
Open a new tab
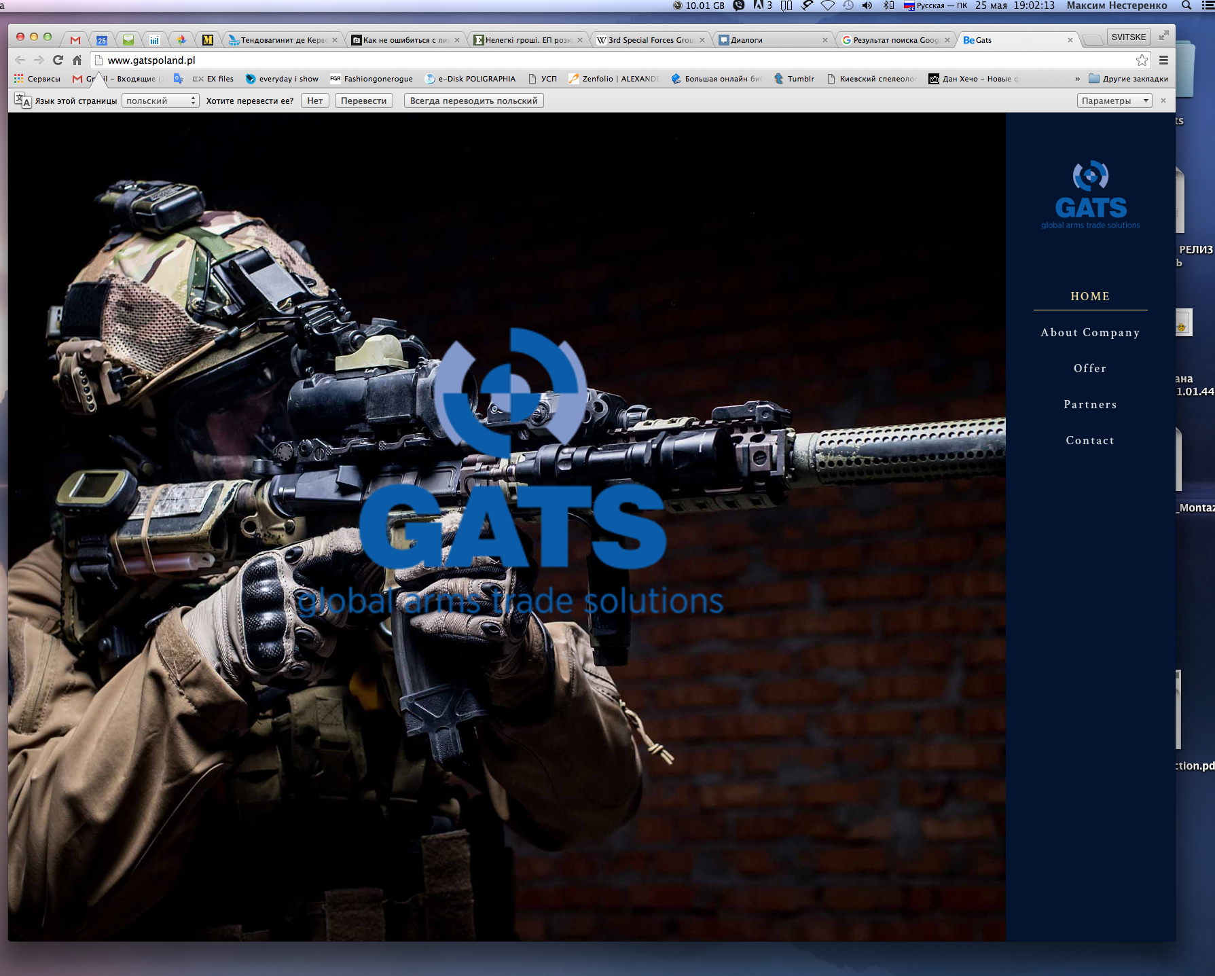[1092, 40]
